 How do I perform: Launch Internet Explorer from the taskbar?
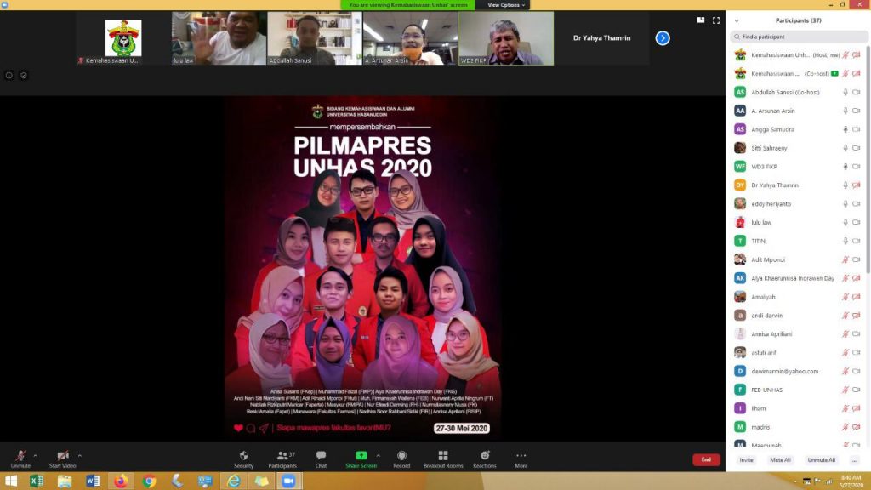(234, 481)
